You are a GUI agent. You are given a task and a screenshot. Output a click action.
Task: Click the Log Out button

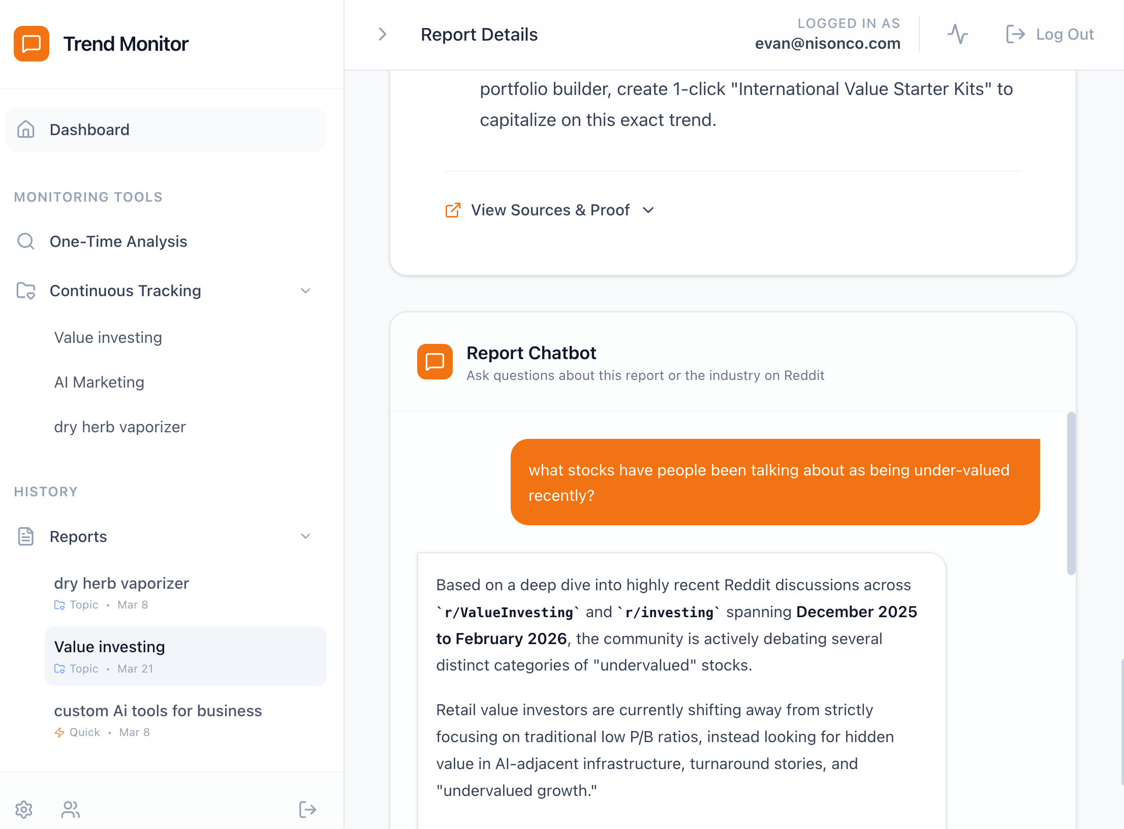click(1050, 35)
